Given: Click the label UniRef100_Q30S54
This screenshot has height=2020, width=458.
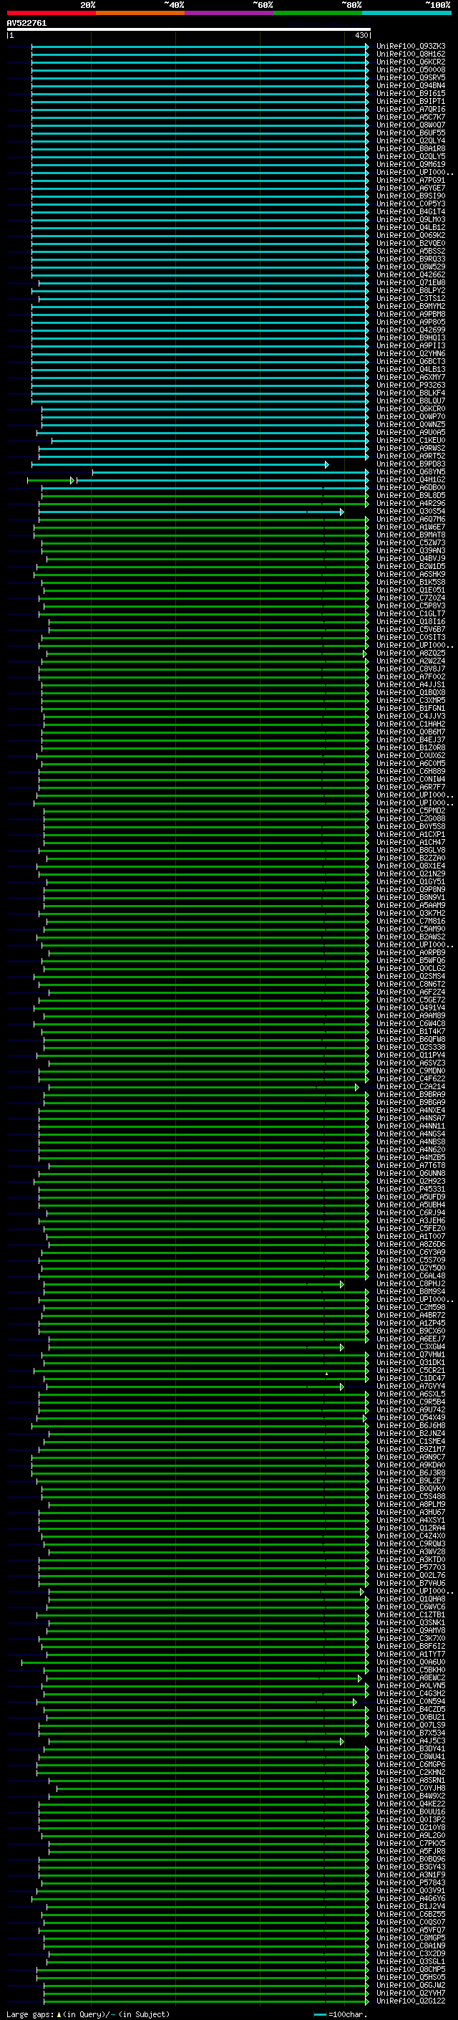Looking at the screenshot, I should click(x=411, y=512).
